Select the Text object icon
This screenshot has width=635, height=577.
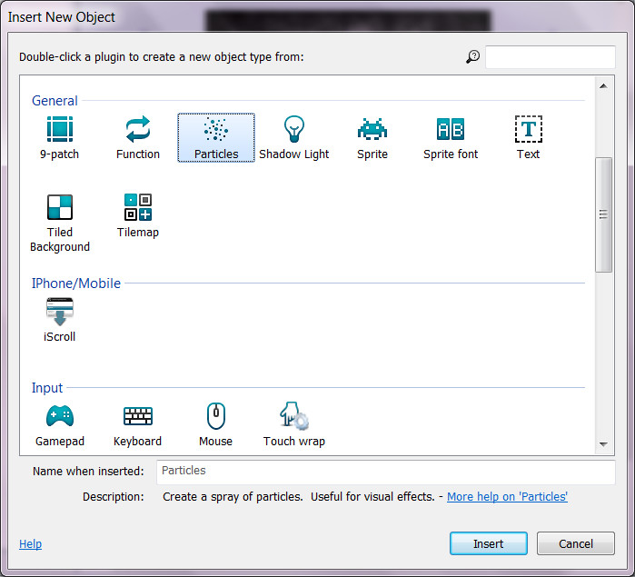click(528, 130)
